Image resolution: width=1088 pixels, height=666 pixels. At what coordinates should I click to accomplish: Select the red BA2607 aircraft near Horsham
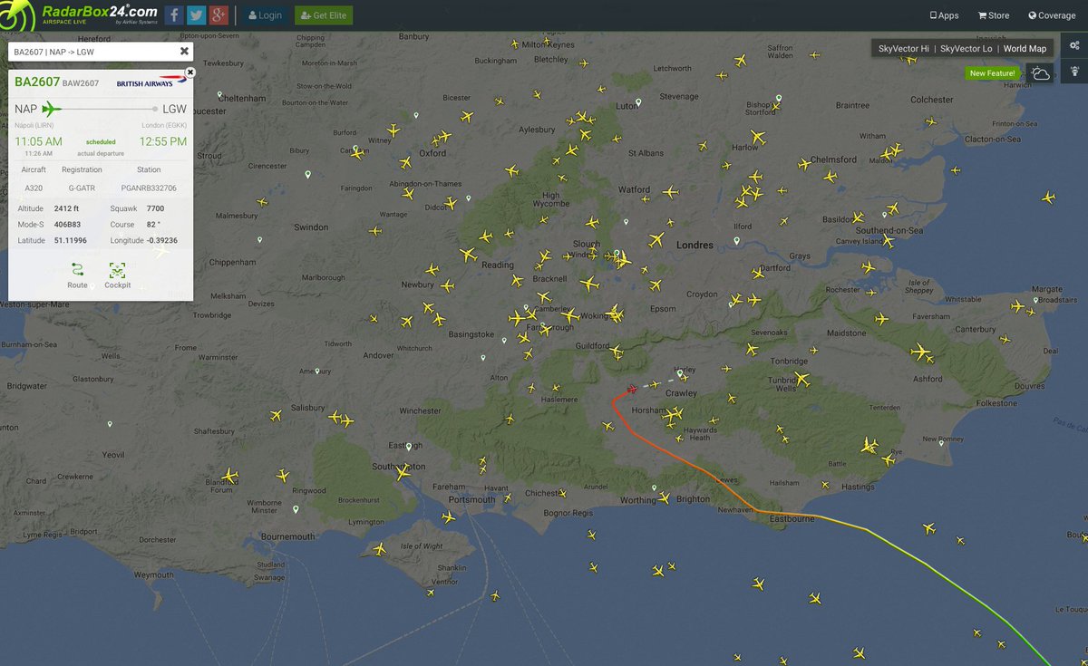[632, 389]
